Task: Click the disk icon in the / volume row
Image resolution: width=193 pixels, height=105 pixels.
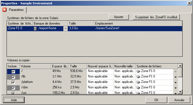Action: click(x=138, y=71)
